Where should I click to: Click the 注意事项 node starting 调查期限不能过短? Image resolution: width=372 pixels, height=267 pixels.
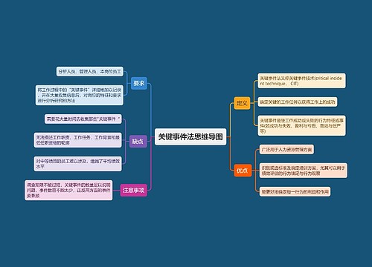(x=68, y=190)
